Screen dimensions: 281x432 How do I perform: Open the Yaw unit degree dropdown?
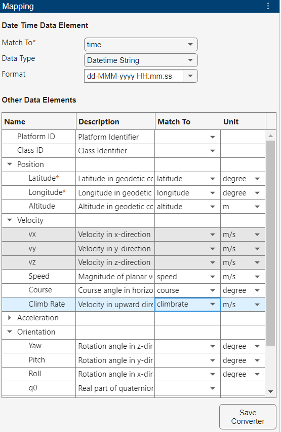243,346
